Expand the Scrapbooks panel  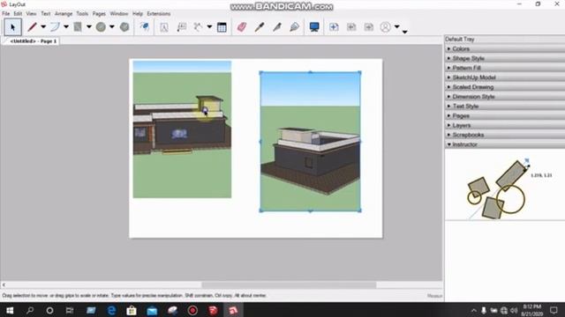pos(504,135)
